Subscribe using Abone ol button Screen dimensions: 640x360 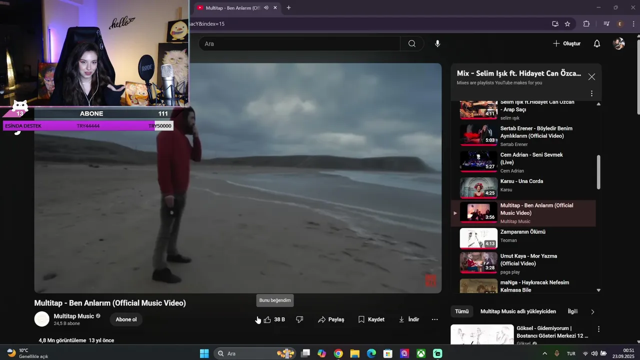coord(126,319)
